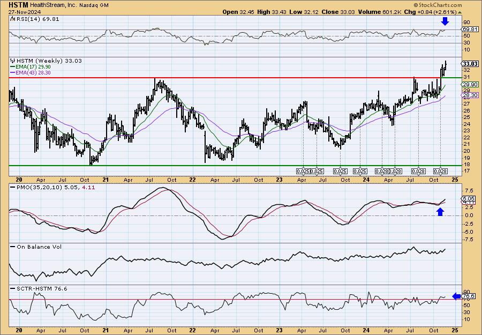Click the Chg +0.84 (+2.61%) value
This screenshot has width=482, height=335.
click(430, 12)
